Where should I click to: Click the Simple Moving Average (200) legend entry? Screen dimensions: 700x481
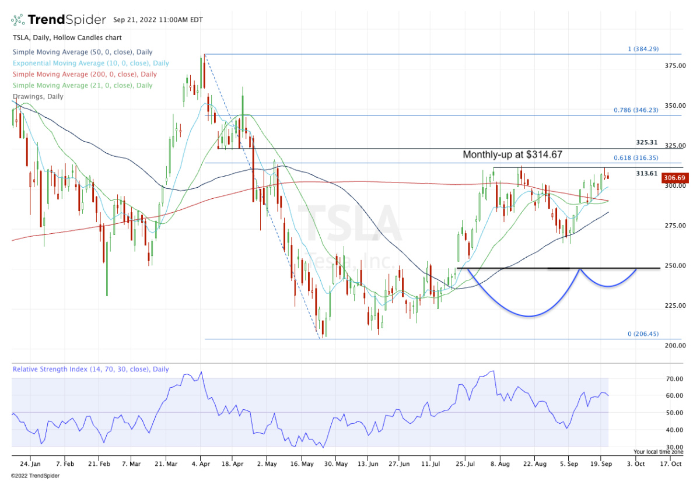point(85,74)
